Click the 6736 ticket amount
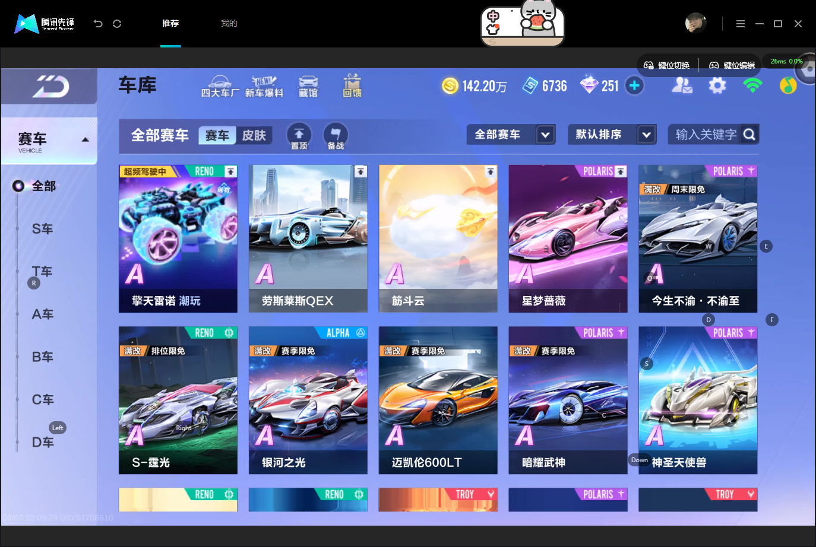 click(x=555, y=87)
